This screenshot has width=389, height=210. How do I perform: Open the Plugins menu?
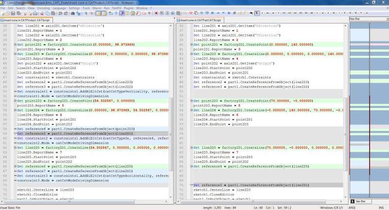[128, 8]
